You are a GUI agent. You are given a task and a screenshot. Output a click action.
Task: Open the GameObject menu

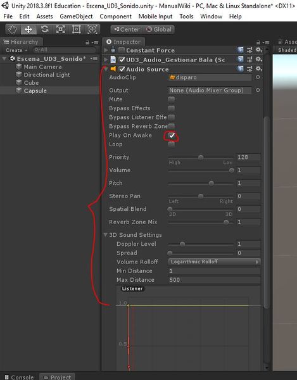76,16
